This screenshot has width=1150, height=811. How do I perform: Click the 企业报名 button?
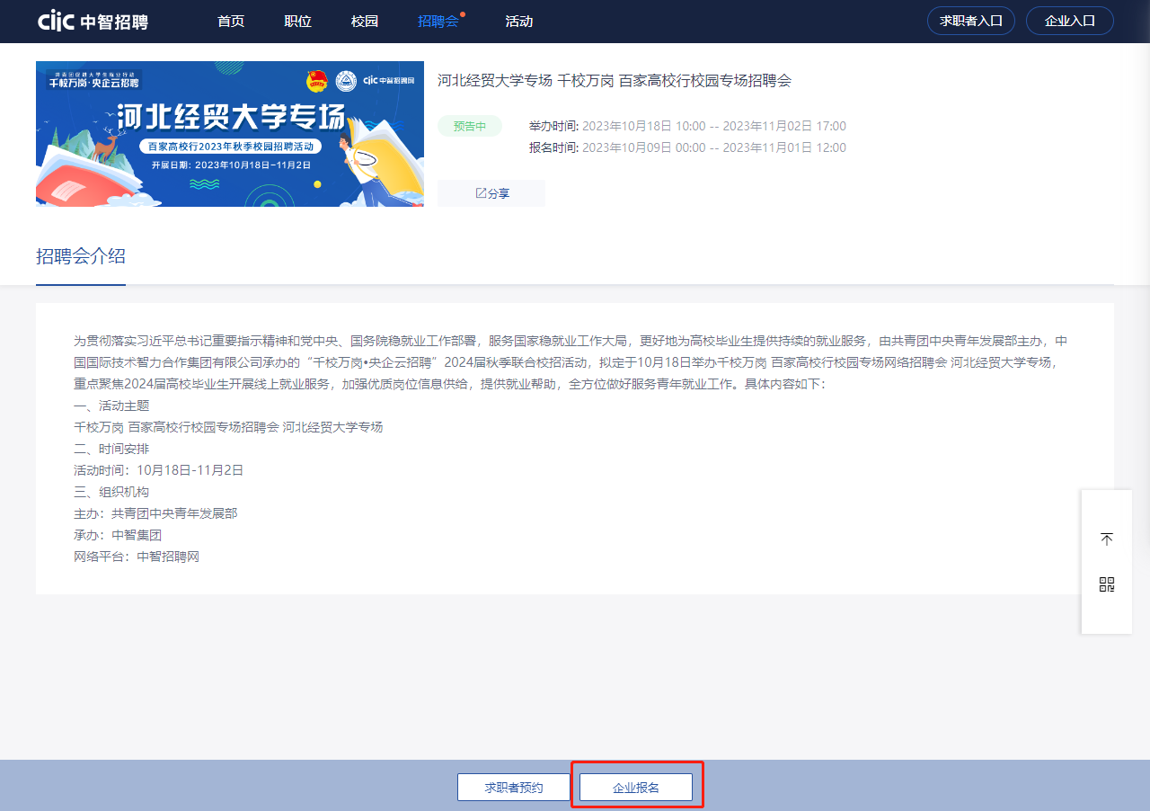coord(636,787)
